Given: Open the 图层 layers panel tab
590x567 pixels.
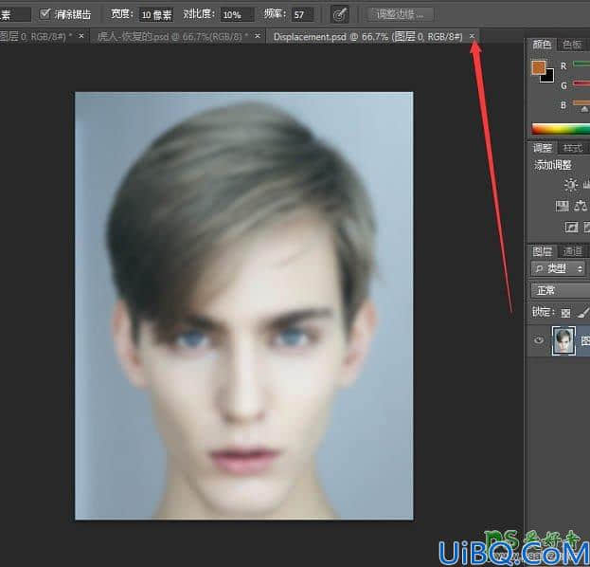Looking at the screenshot, I should pos(542,251).
